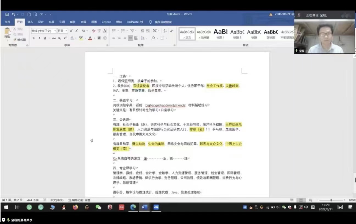
Task: Click the word count (444 个字) in status bar
Action: 33,200
